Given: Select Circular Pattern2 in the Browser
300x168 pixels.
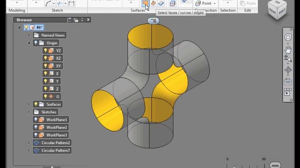Looking at the screenshot, I should [56, 142].
